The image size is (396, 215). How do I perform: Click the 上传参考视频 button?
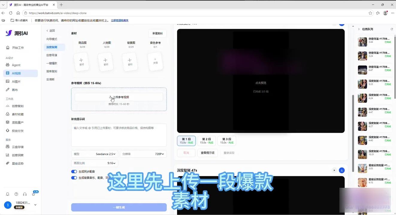119,97
